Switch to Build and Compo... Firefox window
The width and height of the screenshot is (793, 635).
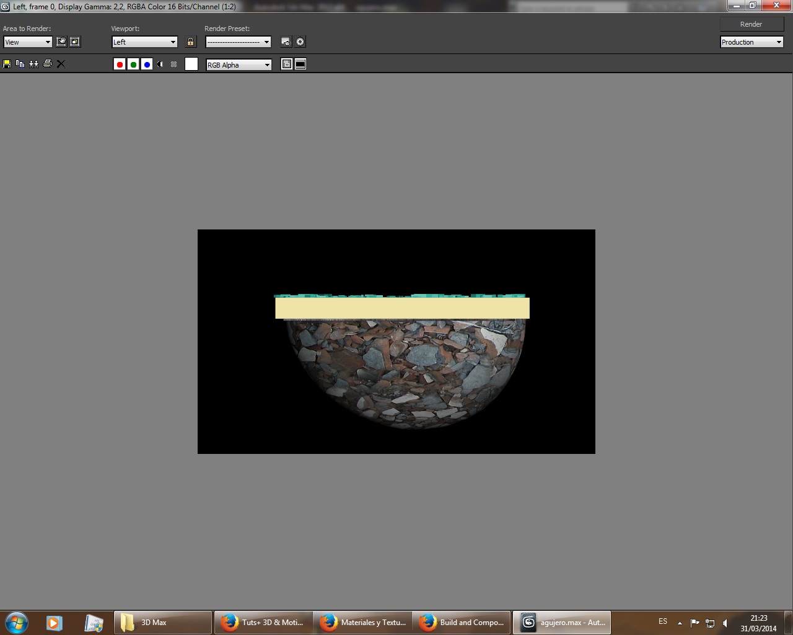(462, 623)
